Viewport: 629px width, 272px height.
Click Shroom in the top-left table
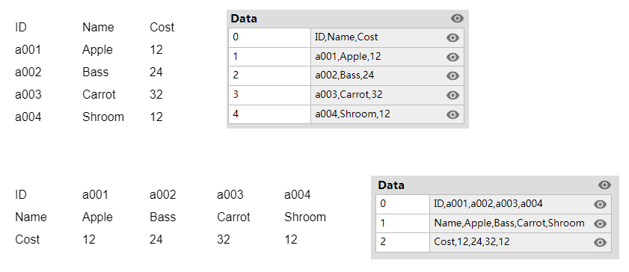coord(103,117)
